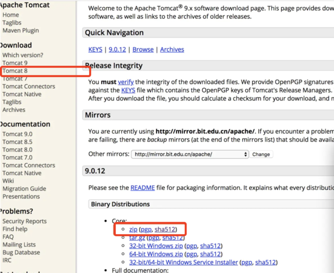The width and height of the screenshot is (334, 273).
Task: Click the Change mirror button
Action: (261, 154)
